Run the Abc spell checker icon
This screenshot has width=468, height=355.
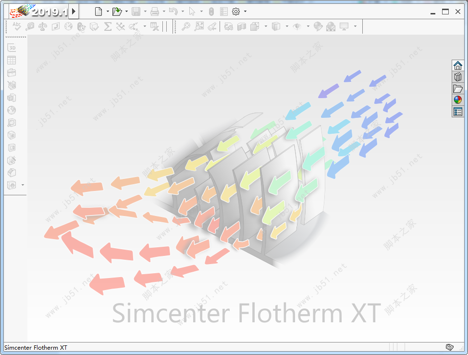(17, 26)
